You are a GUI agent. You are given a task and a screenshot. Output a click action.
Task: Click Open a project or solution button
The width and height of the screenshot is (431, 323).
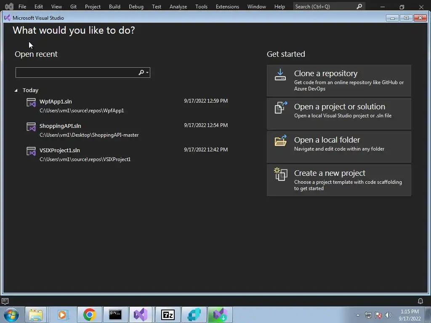pos(339,114)
